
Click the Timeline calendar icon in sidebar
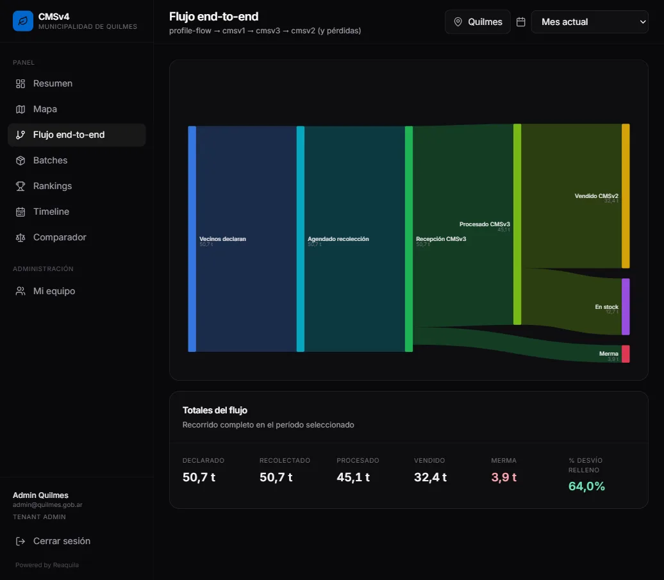click(x=21, y=211)
